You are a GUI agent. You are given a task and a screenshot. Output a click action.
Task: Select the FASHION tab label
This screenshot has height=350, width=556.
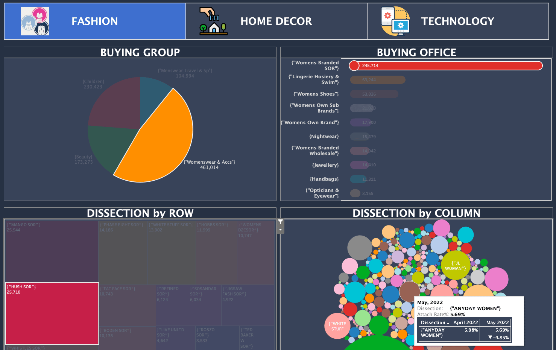(95, 21)
